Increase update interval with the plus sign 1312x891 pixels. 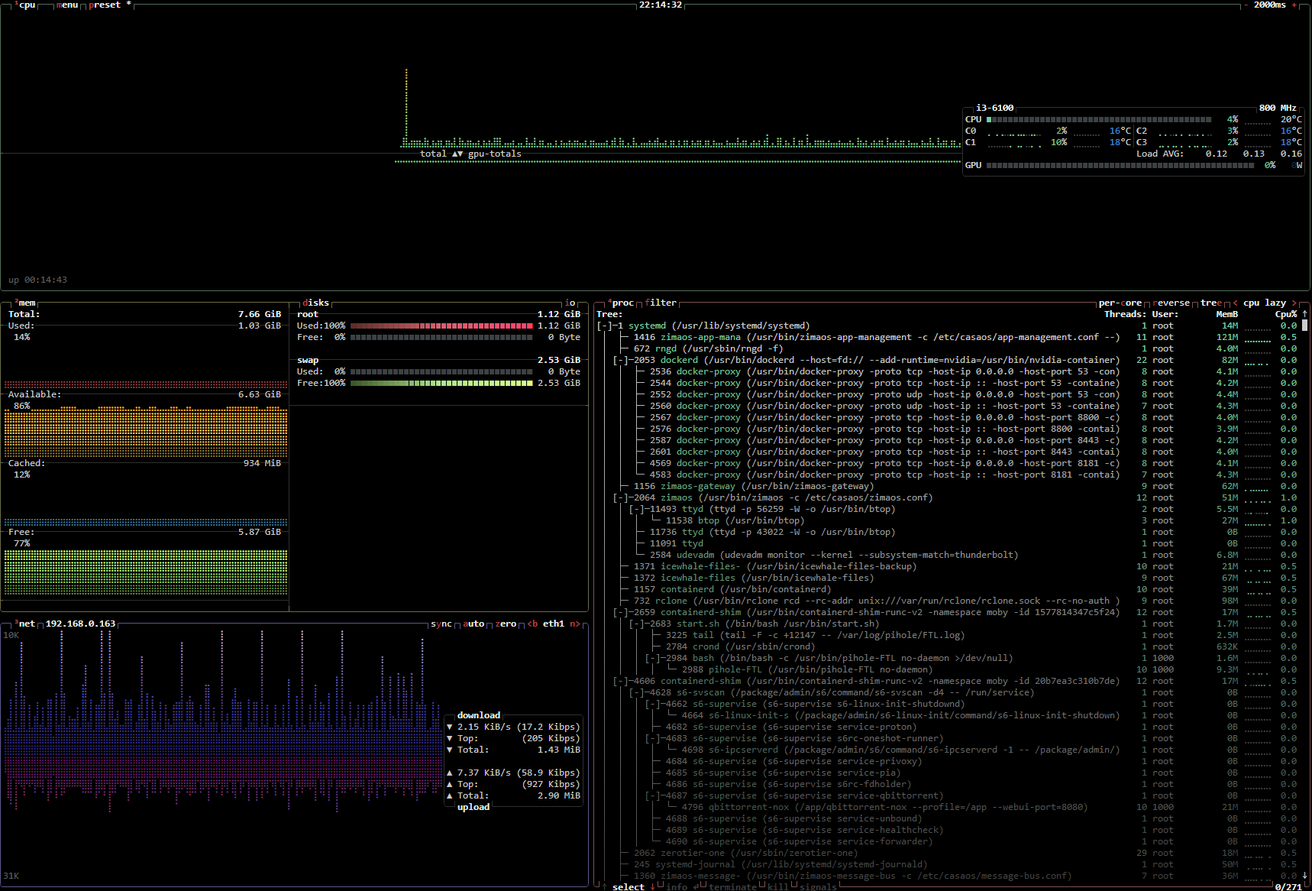click(x=1294, y=5)
